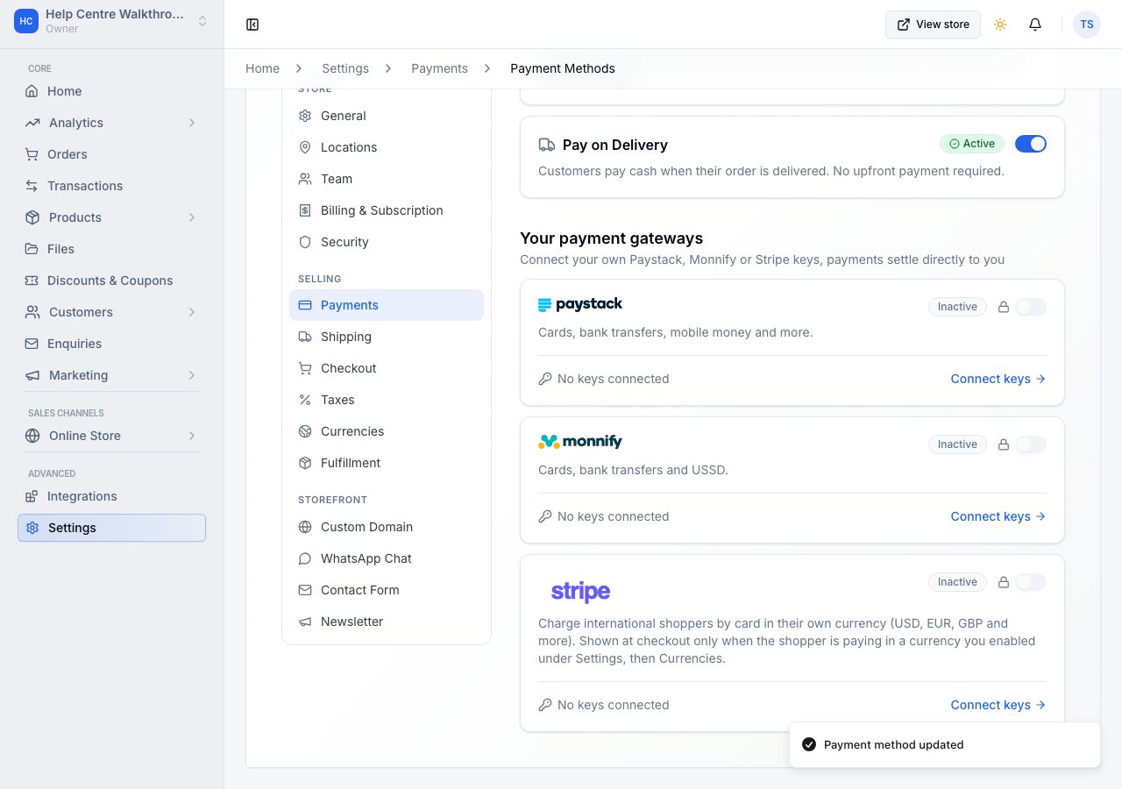Open Shipping settings

click(387, 337)
